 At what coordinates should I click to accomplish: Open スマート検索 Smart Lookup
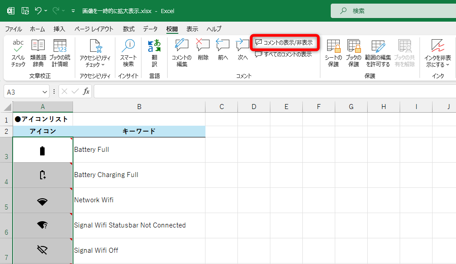coord(129,52)
